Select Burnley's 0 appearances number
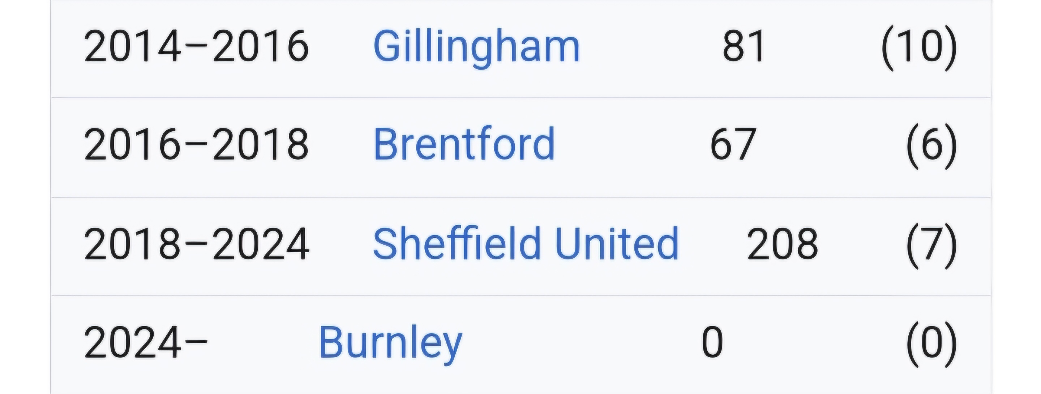Viewport: 1041px width, 394px height. [712, 342]
